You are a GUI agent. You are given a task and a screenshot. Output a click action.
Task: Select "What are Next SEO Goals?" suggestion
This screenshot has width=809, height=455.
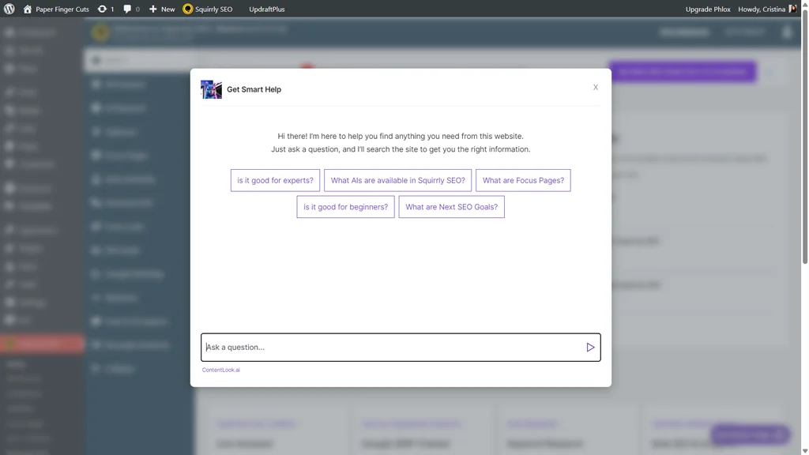point(451,207)
